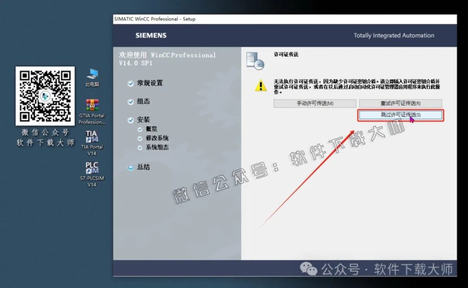Click the 跳过许可证传送(S) button
468x288 pixels.
tap(400, 115)
